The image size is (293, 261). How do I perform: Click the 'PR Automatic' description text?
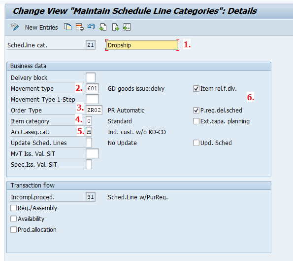click(x=126, y=111)
